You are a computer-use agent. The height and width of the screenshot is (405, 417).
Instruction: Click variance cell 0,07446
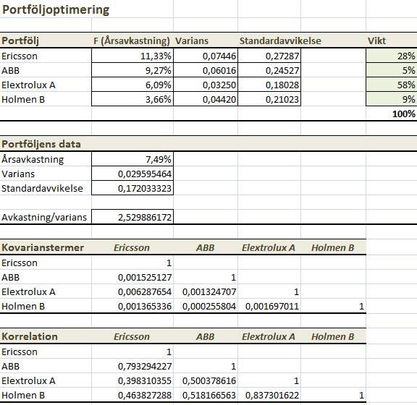coord(206,56)
